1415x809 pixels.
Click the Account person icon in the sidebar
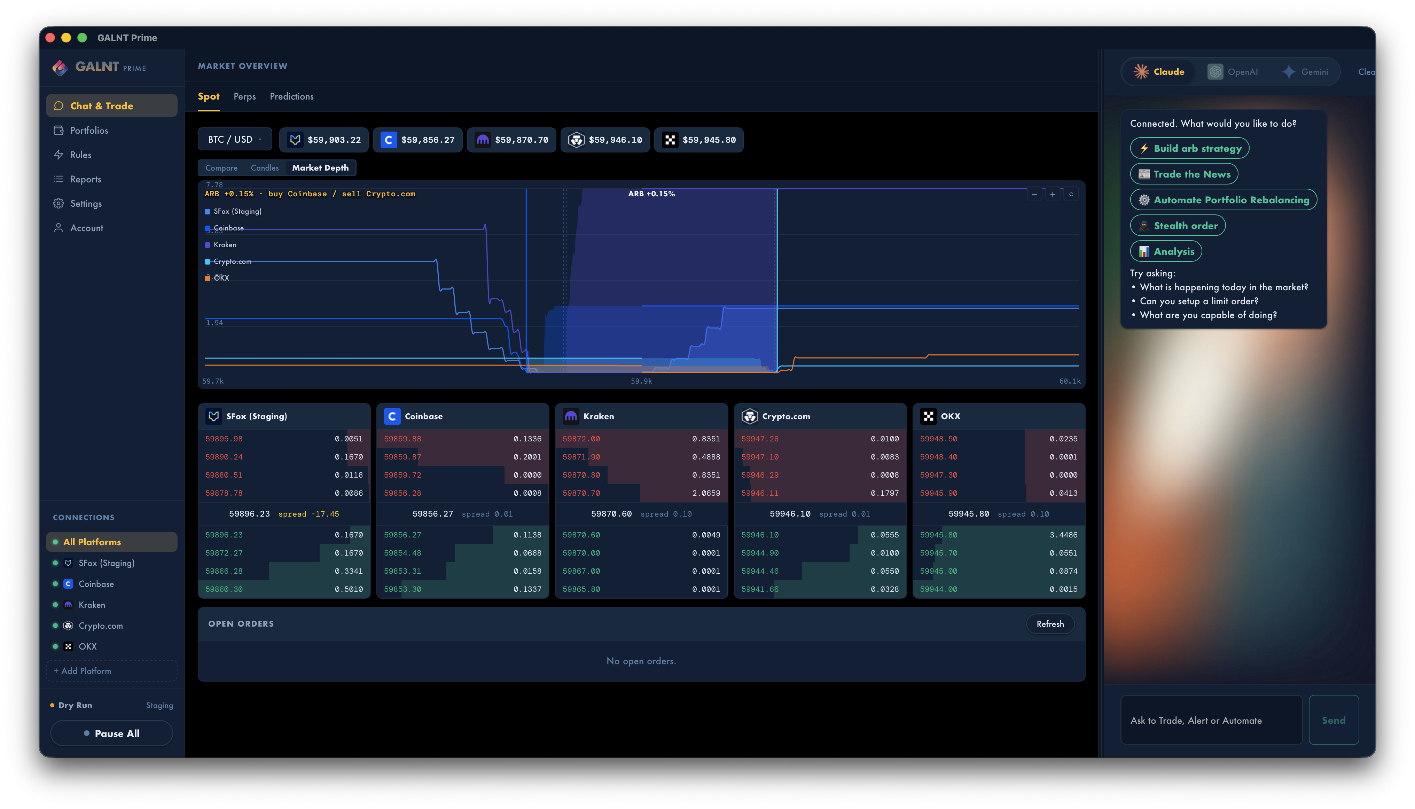point(58,228)
